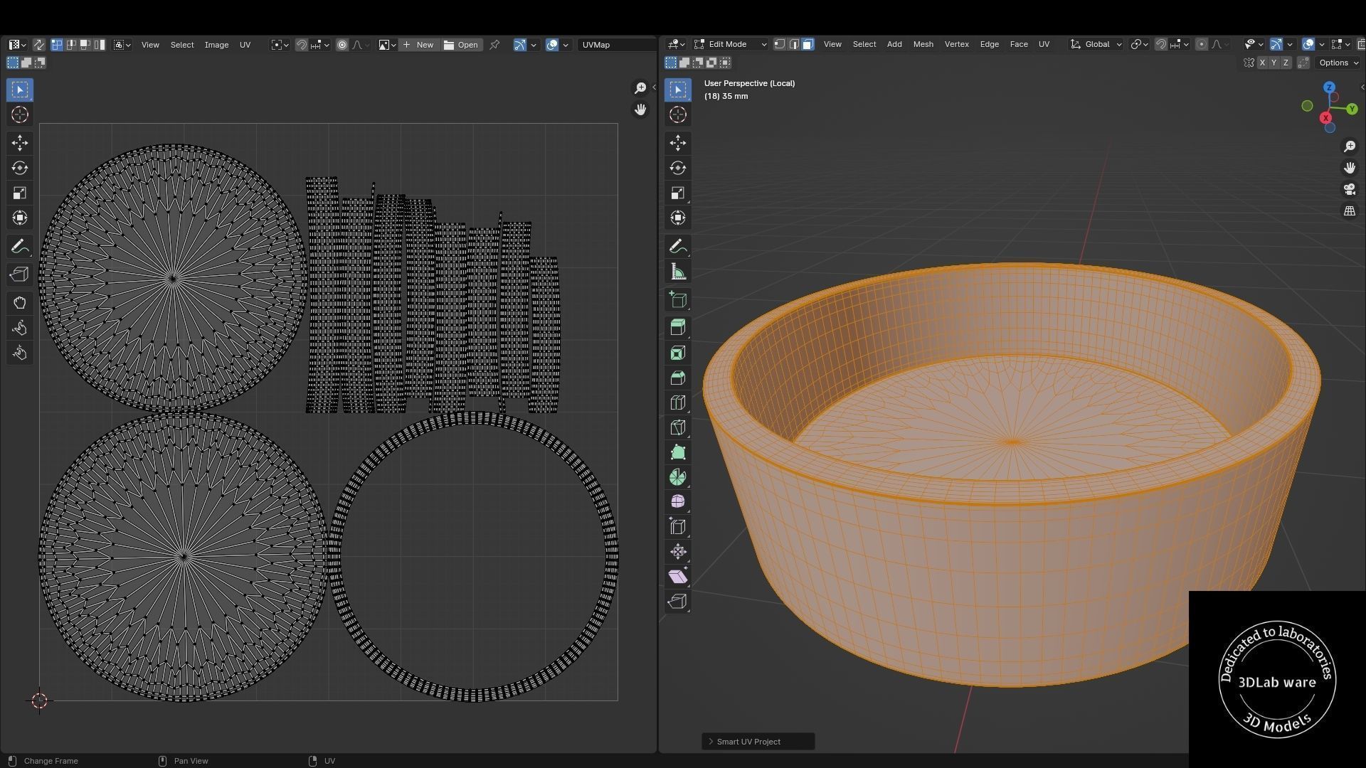Open the Vertex menu
Screen dimensions: 1366x768
(956, 44)
